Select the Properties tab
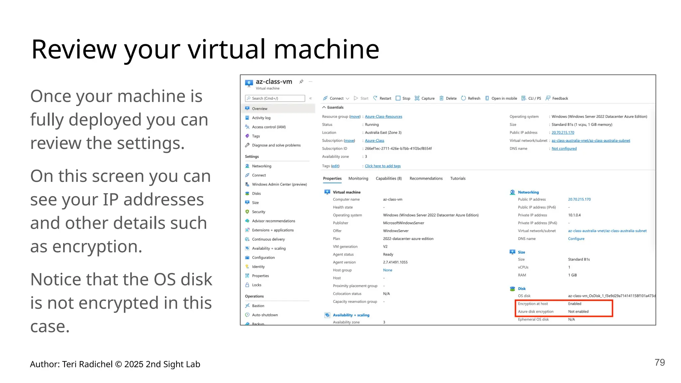 pyautogui.click(x=332, y=179)
